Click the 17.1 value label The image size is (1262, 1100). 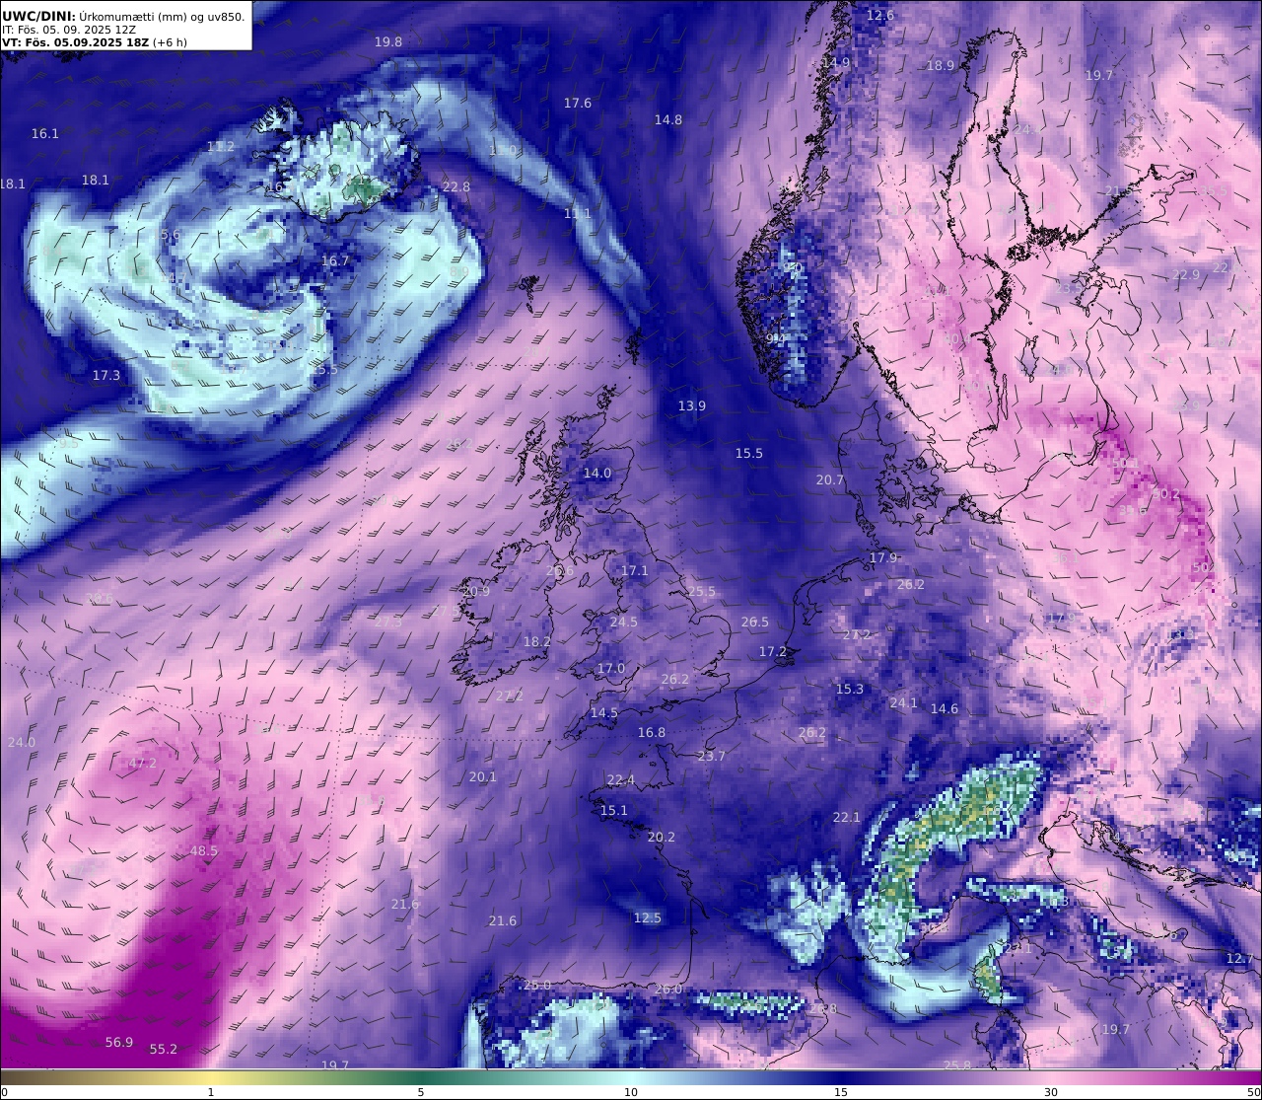635,571
